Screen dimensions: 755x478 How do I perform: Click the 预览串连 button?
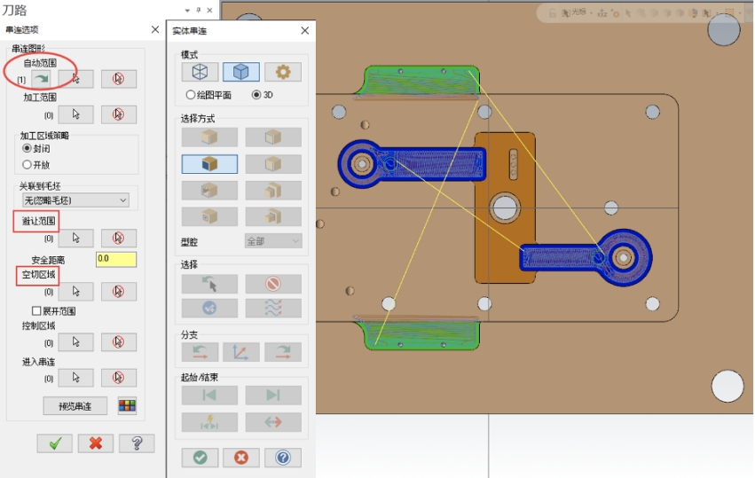pyautogui.click(x=75, y=406)
